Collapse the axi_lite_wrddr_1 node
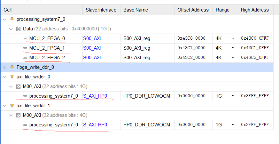The image size is (279, 144). (4, 106)
